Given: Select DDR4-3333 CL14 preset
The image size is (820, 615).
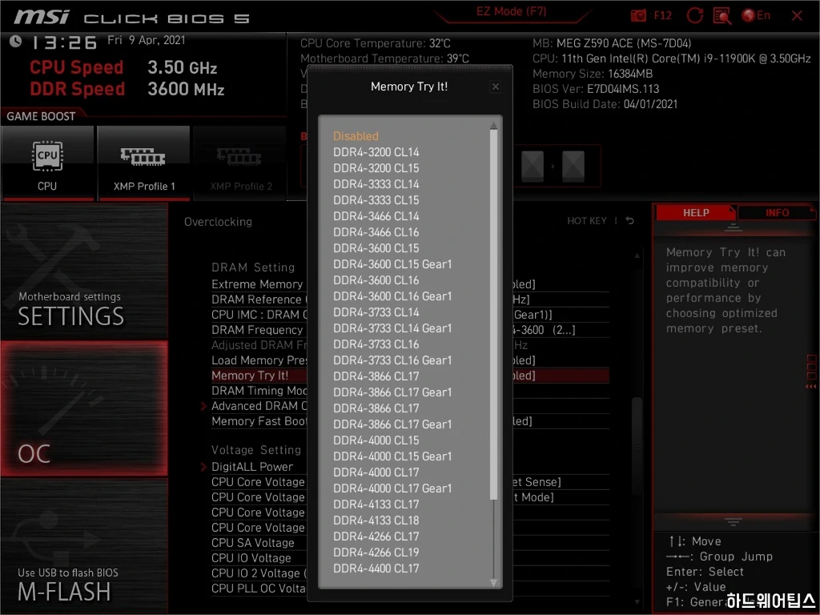Looking at the screenshot, I should tap(376, 184).
